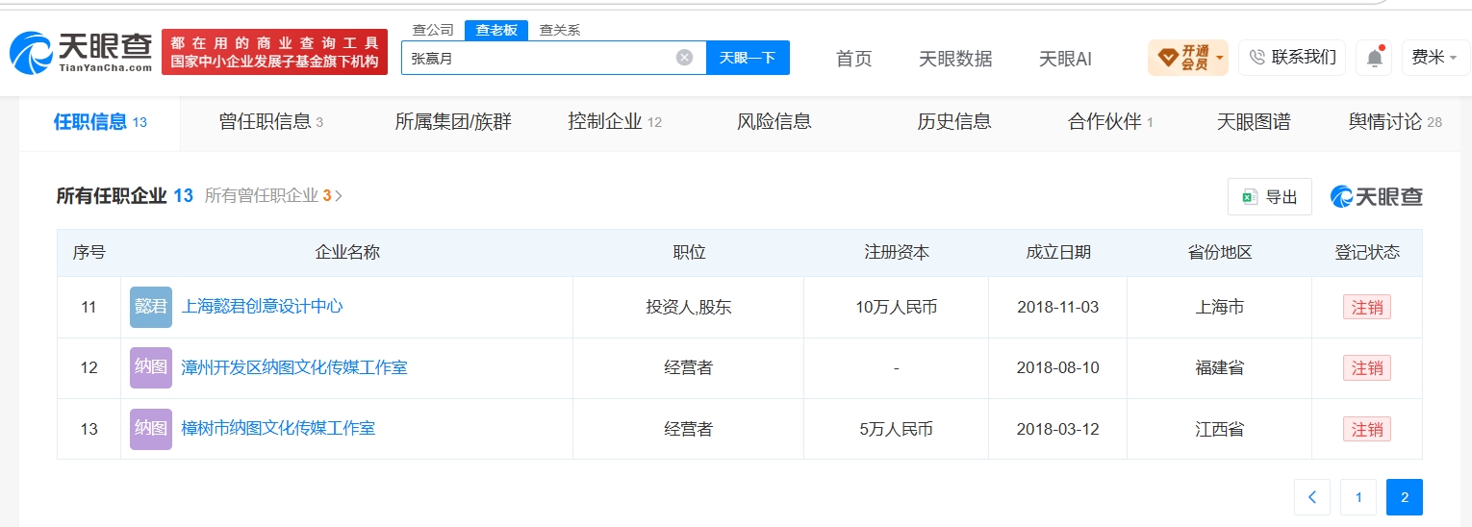Open the 合作伙伴 1 tab
Screen dimensions: 1472x527
click(1110, 122)
